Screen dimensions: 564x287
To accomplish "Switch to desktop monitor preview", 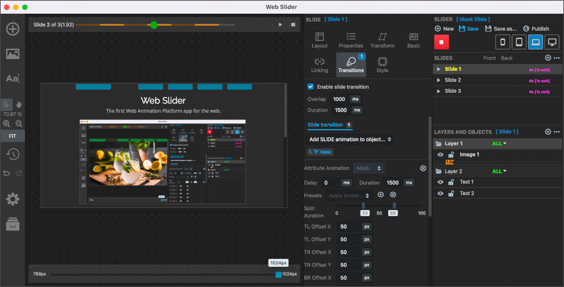I will tap(552, 42).
